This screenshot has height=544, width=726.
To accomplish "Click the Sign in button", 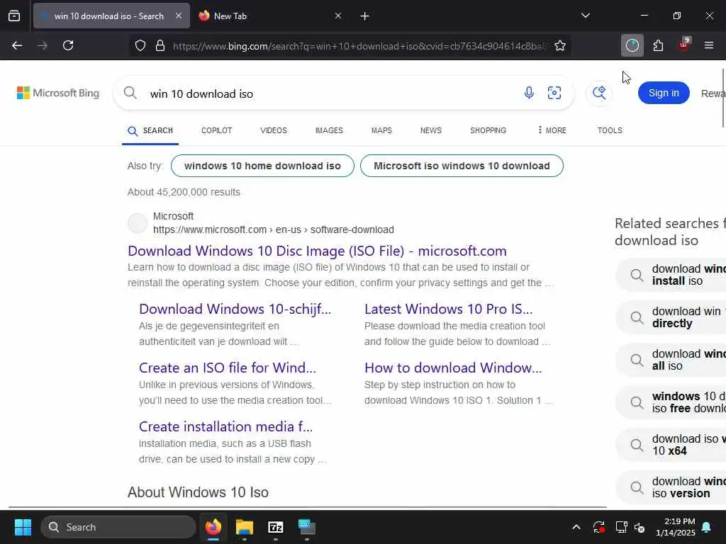I will coord(664,93).
